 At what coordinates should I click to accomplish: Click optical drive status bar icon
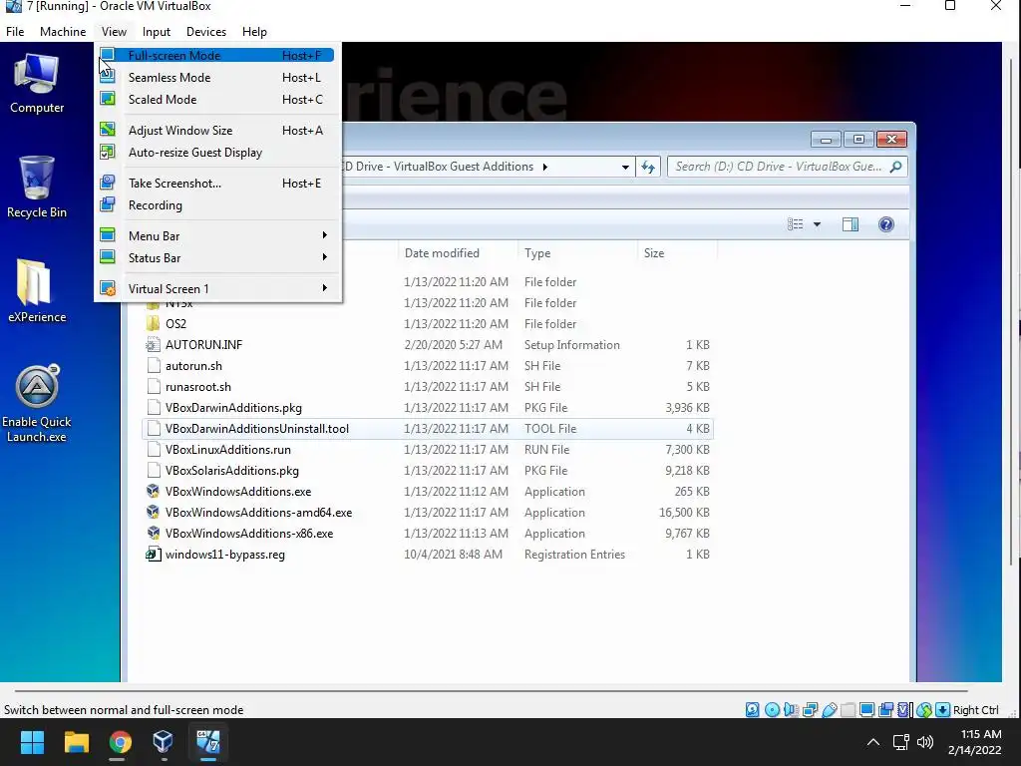pyautogui.click(x=772, y=710)
